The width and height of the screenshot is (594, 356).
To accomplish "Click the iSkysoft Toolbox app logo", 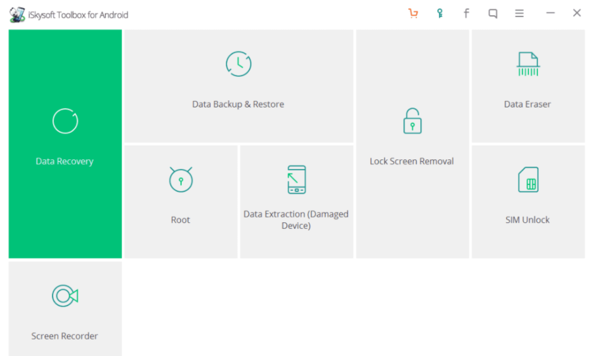I will click(17, 14).
